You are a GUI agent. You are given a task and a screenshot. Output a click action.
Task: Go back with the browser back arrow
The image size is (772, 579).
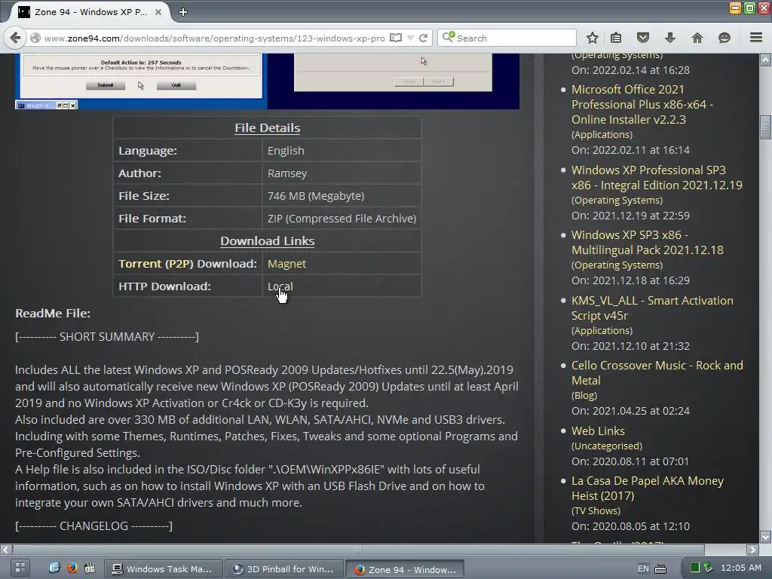tap(15, 38)
